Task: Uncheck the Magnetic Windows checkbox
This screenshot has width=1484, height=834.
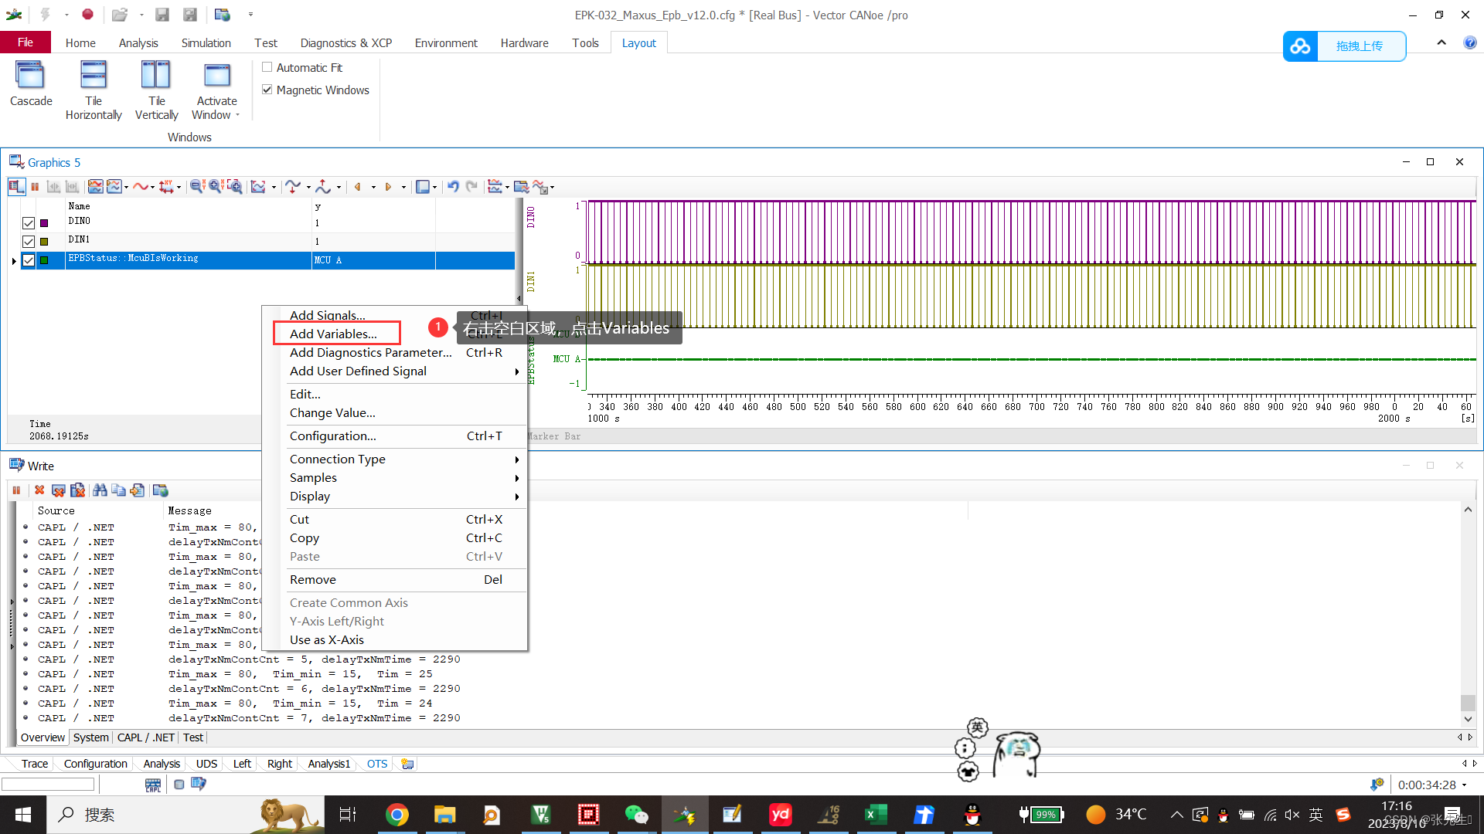Action: click(267, 90)
